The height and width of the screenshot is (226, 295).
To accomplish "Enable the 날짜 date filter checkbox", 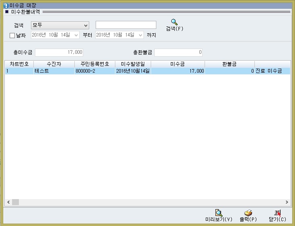I will (12, 35).
